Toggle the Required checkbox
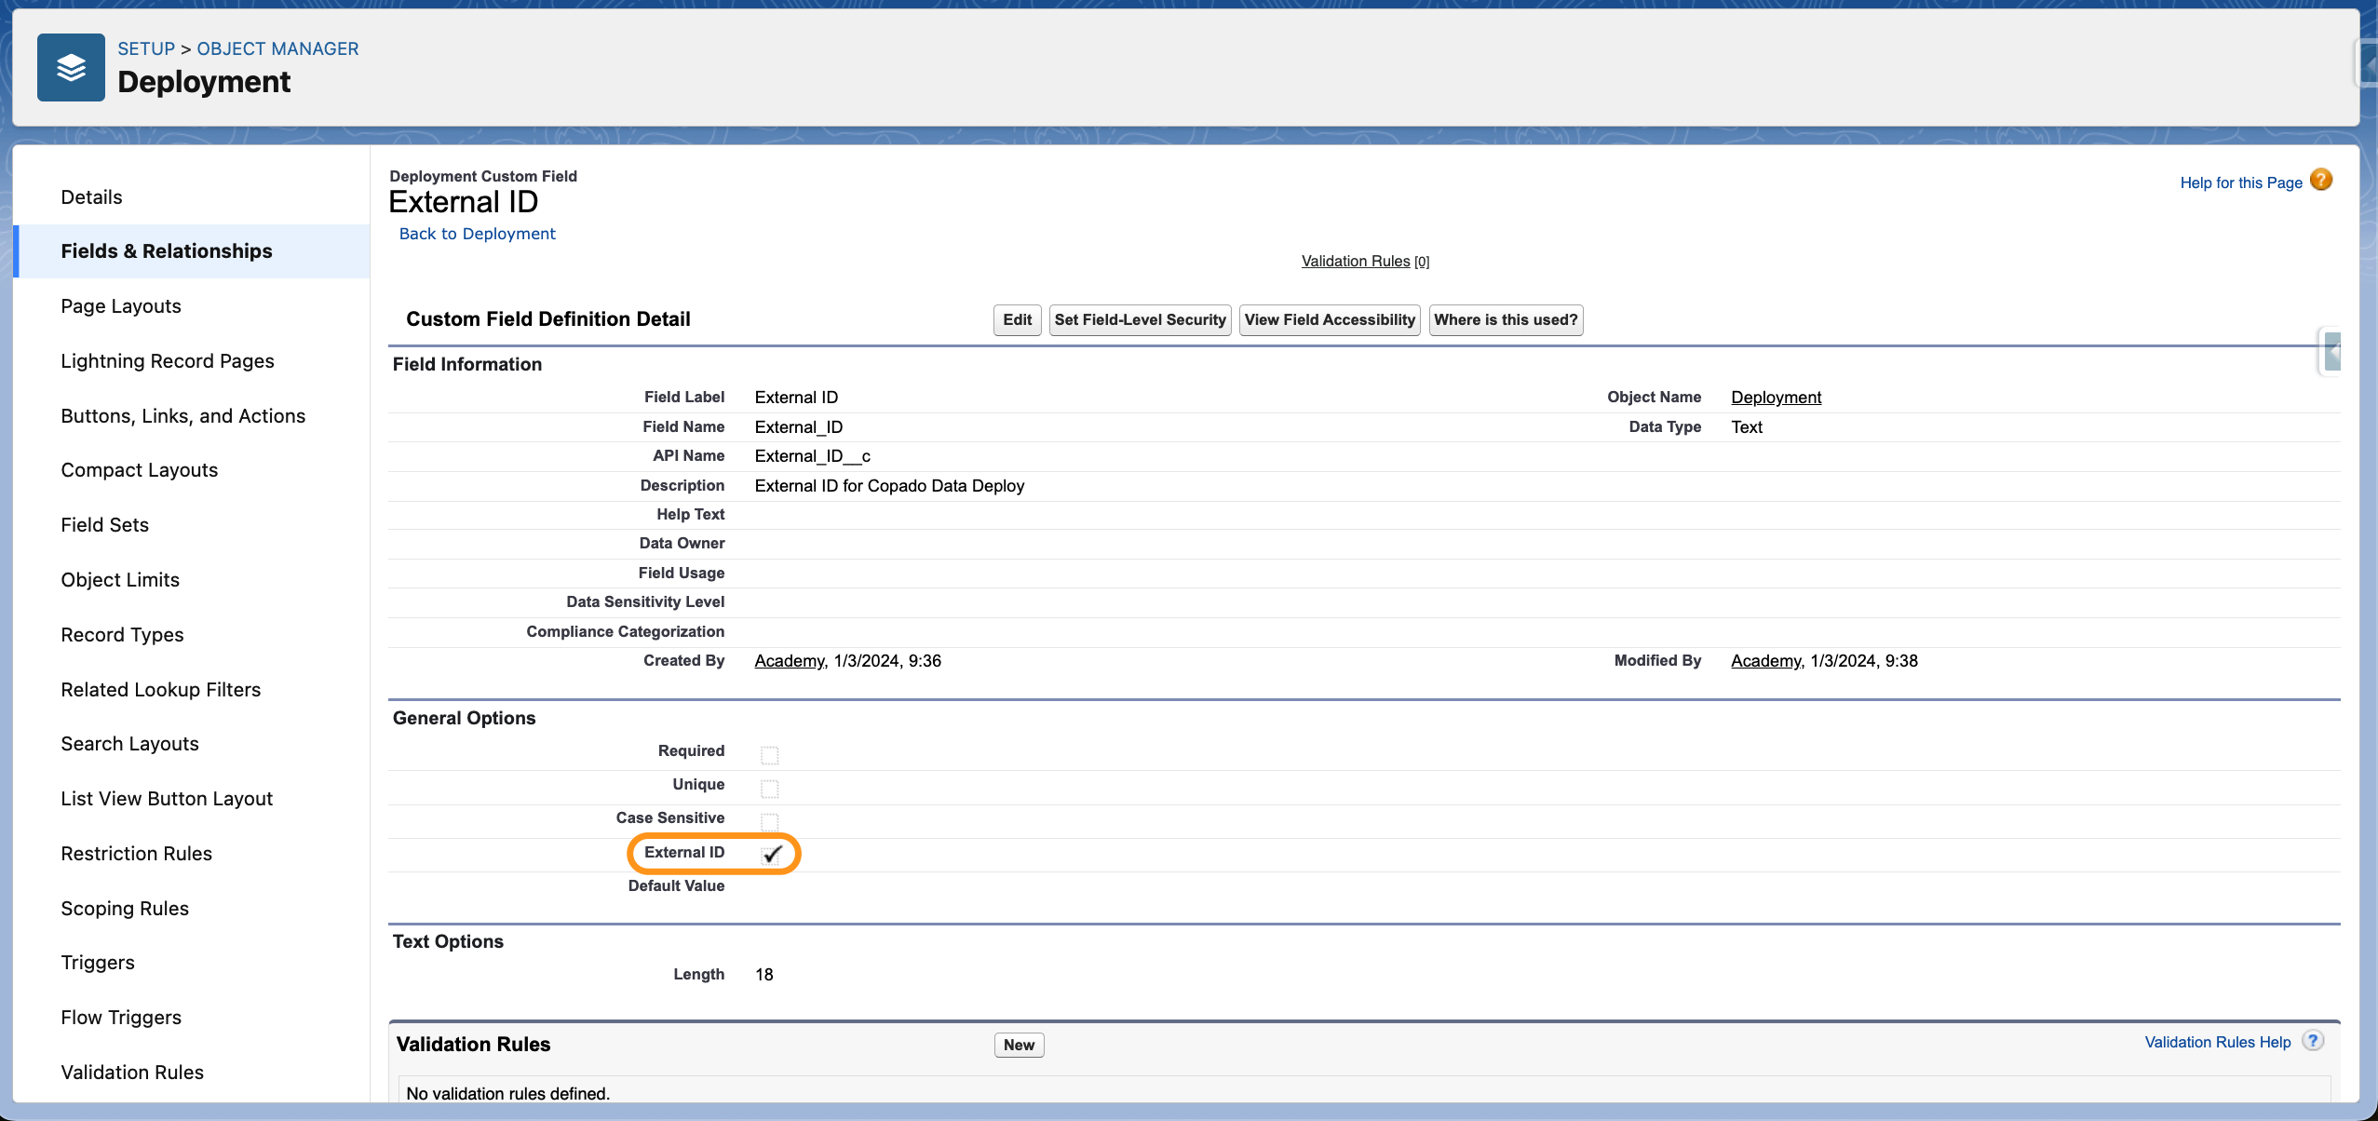Image resolution: width=2378 pixels, height=1121 pixels. click(x=769, y=754)
